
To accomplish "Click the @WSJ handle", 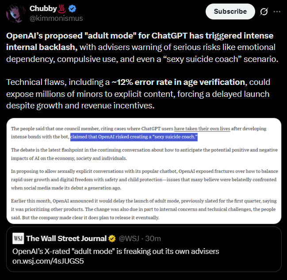I will 129,238.
